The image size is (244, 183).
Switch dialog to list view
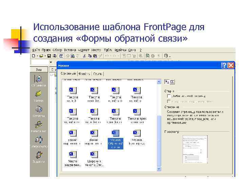[172, 82]
